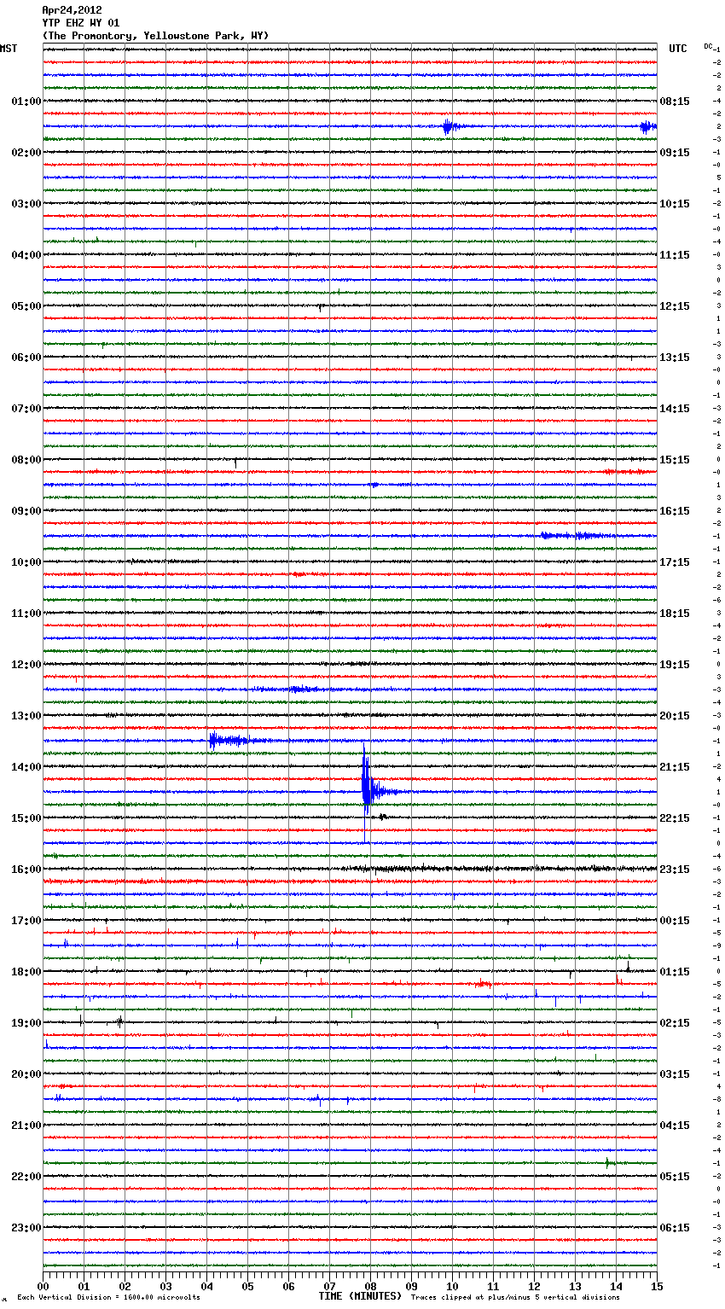
Task: Click the 'Apr24,2012' date header
Action: (x=72, y=10)
